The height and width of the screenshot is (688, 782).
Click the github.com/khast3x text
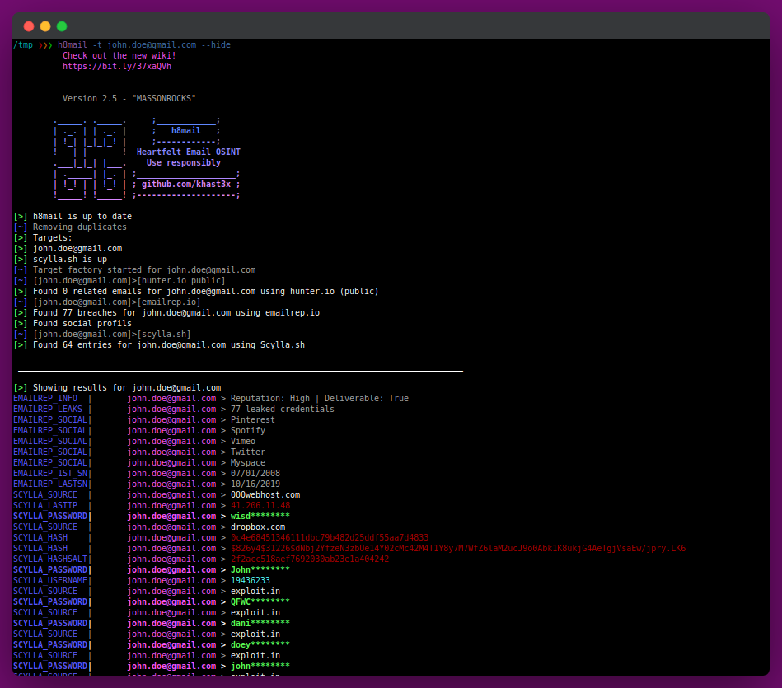pyautogui.click(x=186, y=184)
